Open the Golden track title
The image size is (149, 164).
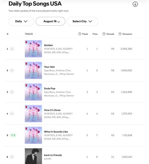click(x=48, y=45)
